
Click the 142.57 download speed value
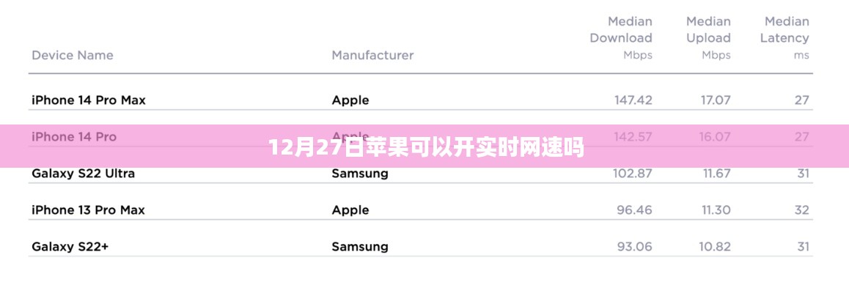pos(633,137)
